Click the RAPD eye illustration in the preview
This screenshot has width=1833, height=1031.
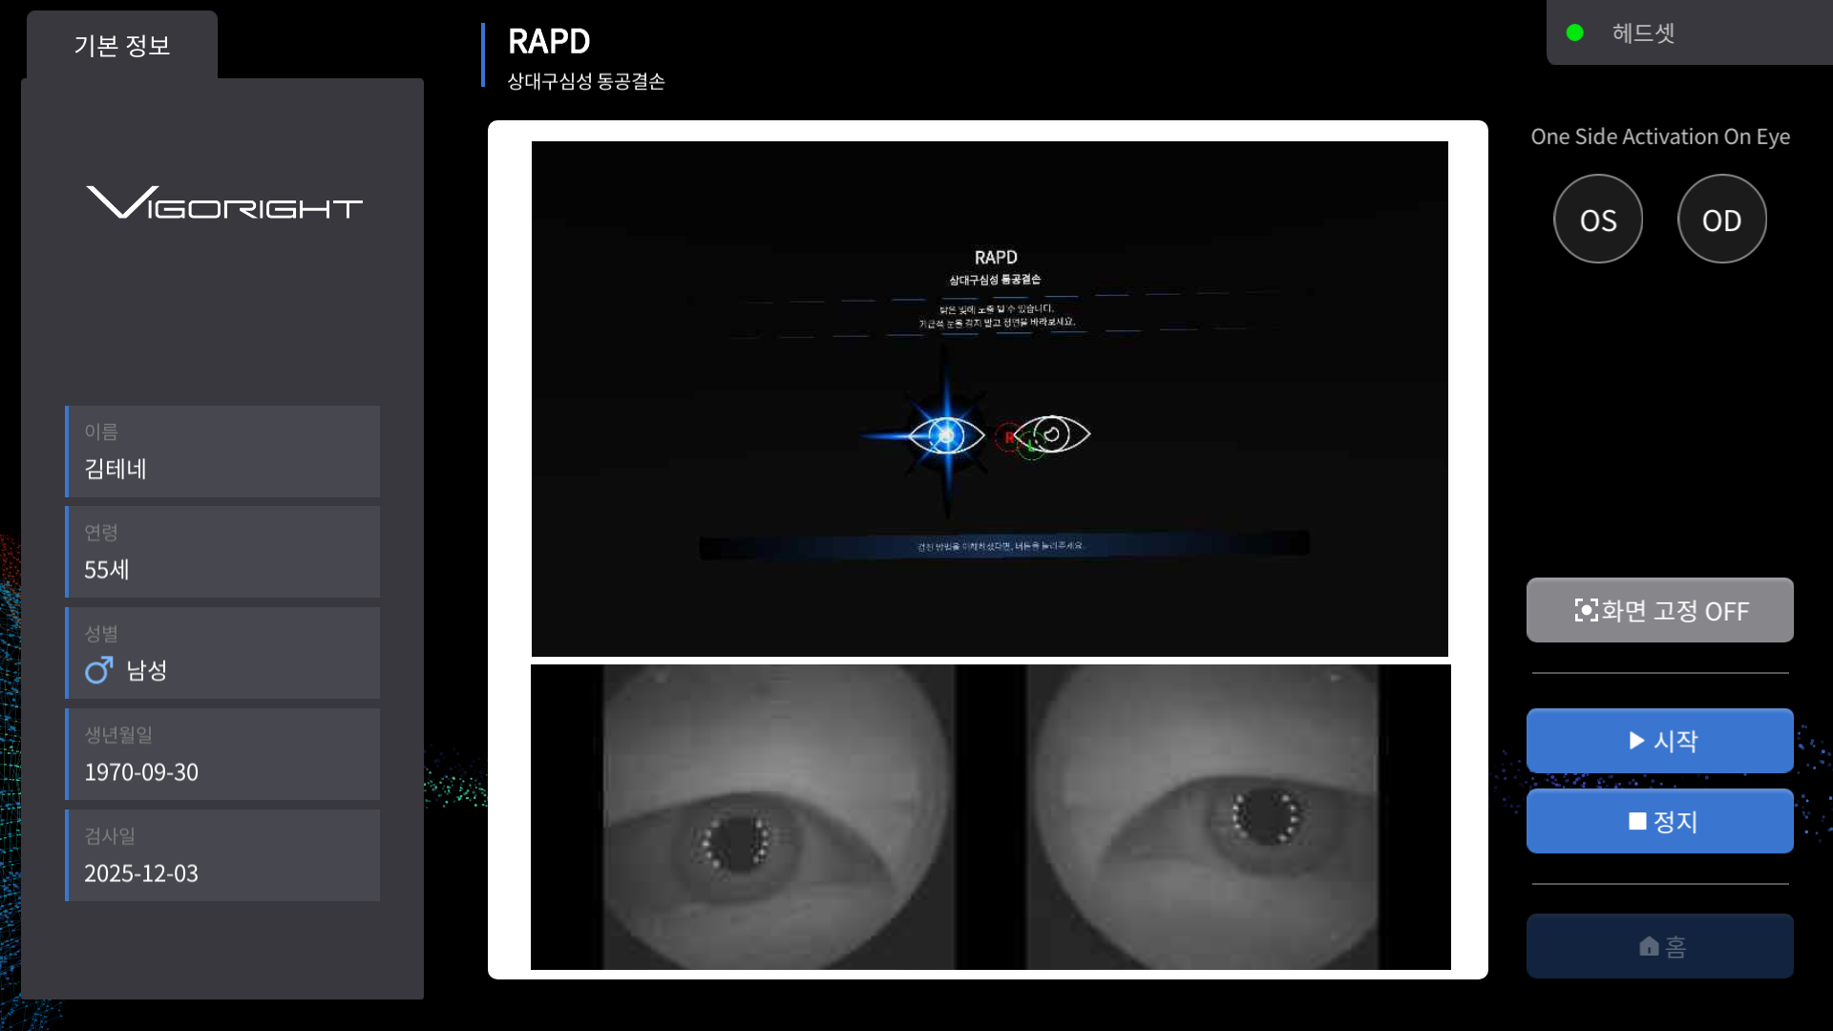click(945, 435)
